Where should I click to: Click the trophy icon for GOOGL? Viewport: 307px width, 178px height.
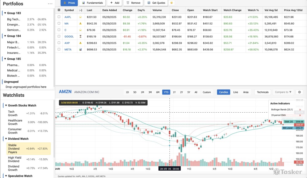[x=80, y=37]
